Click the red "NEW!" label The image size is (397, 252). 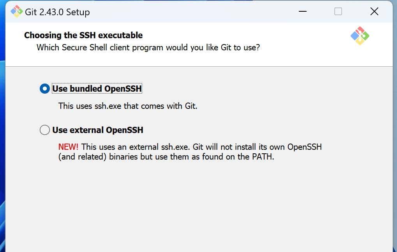[69, 147]
